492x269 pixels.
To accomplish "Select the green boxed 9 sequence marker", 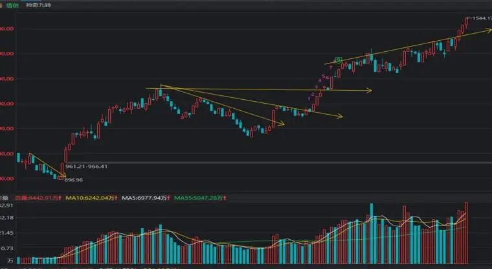I will [x=338, y=59].
